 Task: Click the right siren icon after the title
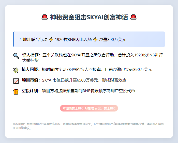(x=133, y=17)
